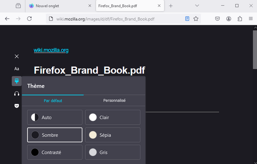Choose the Sombre theme
257x164 pixels.
coord(55,135)
